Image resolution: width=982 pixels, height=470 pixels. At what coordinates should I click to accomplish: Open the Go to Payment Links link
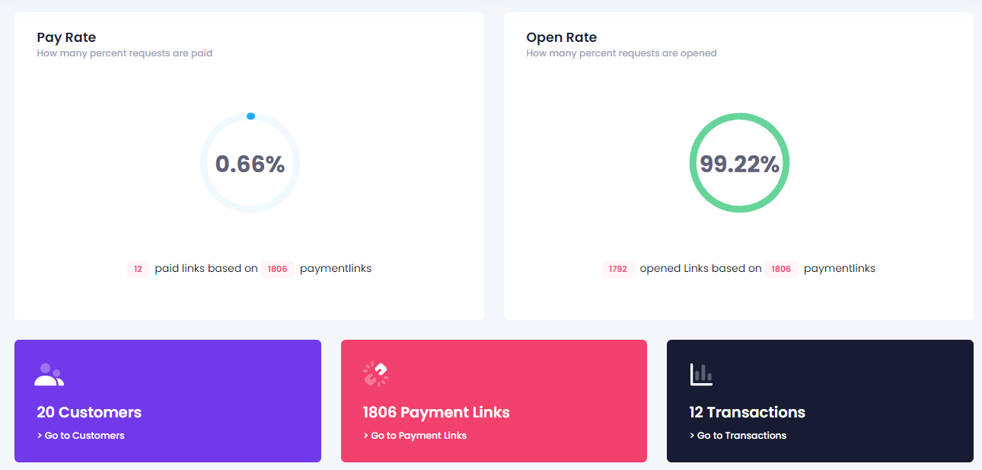415,436
